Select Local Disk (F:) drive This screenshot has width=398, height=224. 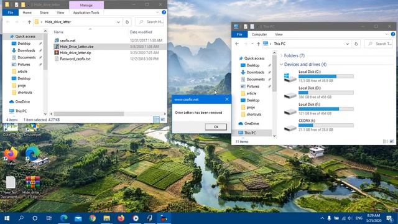[x=318, y=109]
